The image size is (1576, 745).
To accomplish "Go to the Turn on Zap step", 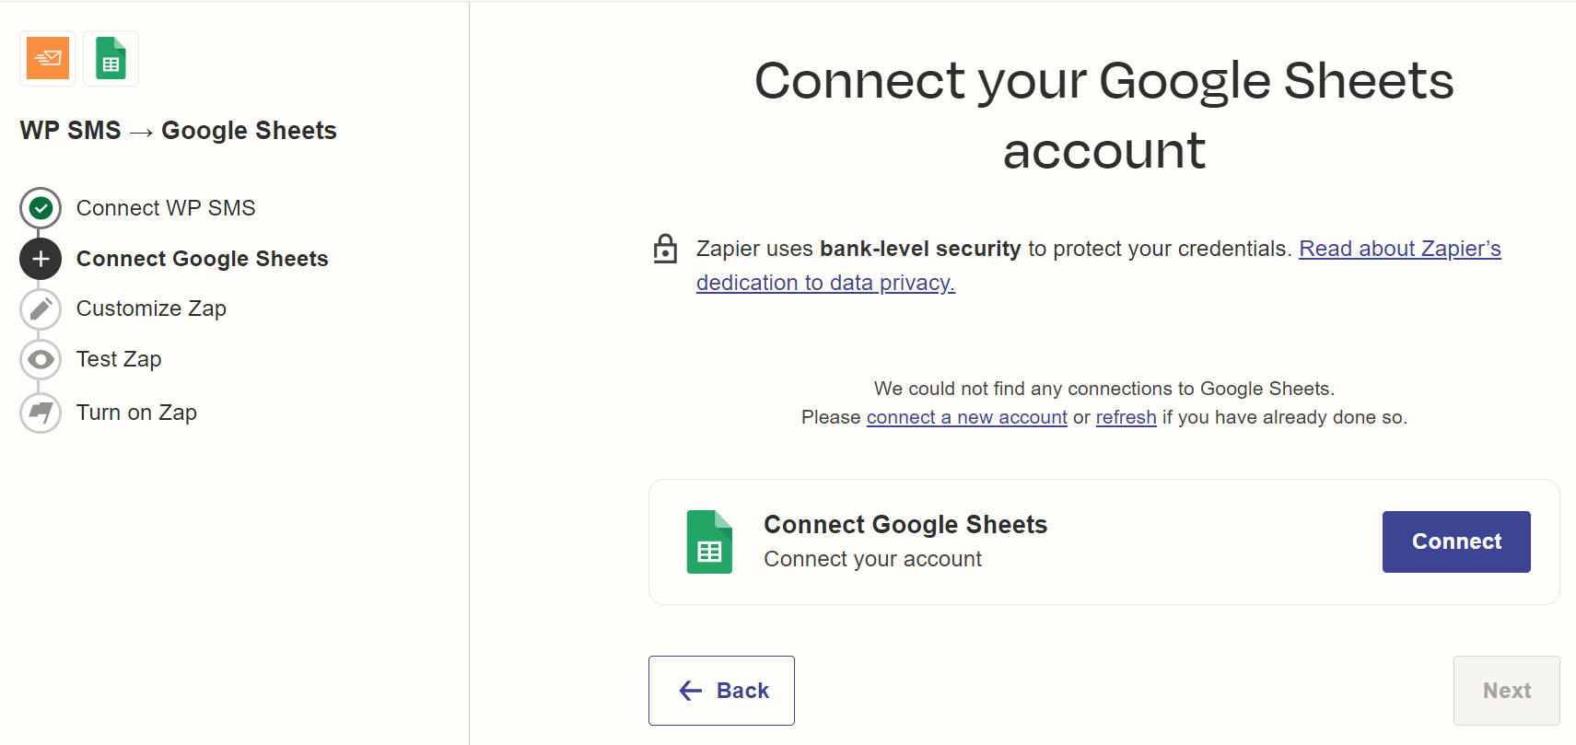I will [x=136, y=413].
